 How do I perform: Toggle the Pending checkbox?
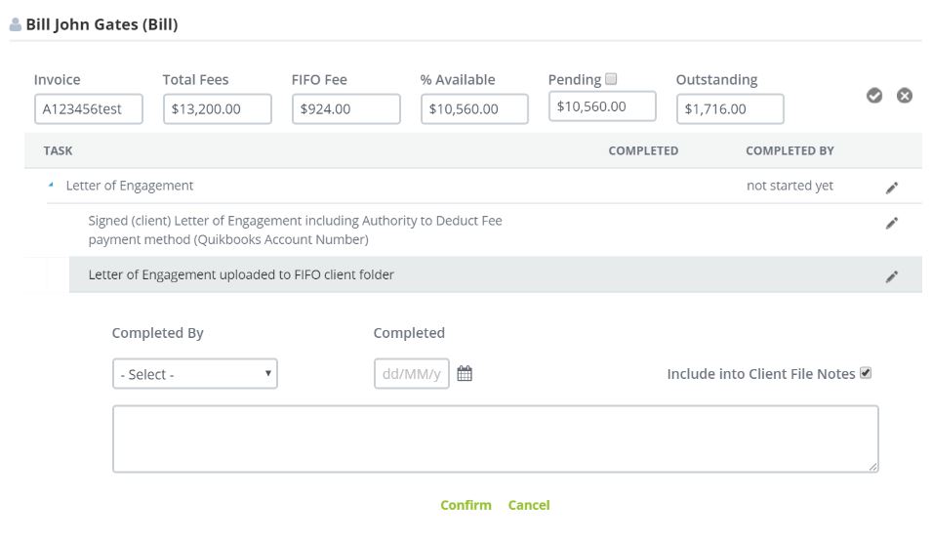tap(612, 79)
